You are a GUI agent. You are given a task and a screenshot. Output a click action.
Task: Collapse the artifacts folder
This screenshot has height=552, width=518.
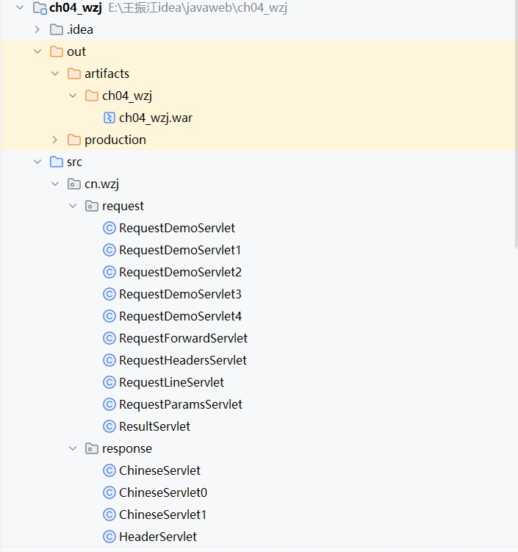[55, 74]
